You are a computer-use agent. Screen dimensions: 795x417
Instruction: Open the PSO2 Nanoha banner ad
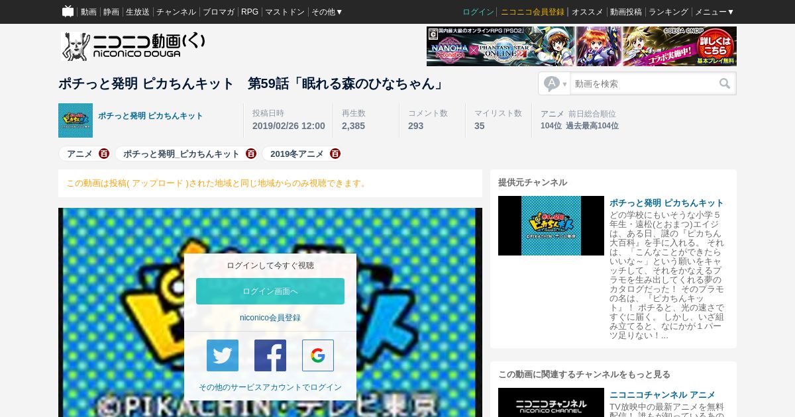coord(582,46)
